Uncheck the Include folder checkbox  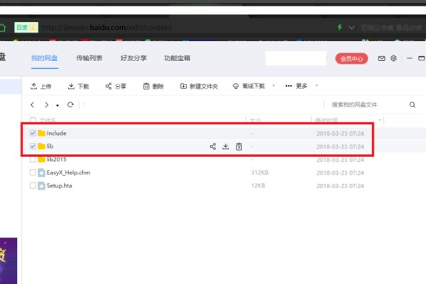33,133
